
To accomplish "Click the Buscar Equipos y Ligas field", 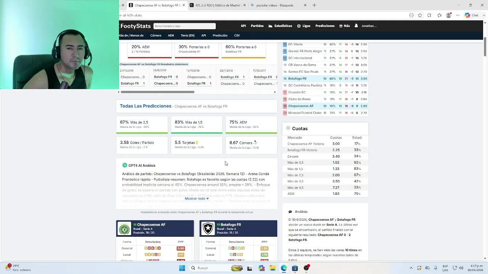I will tap(185, 26).
